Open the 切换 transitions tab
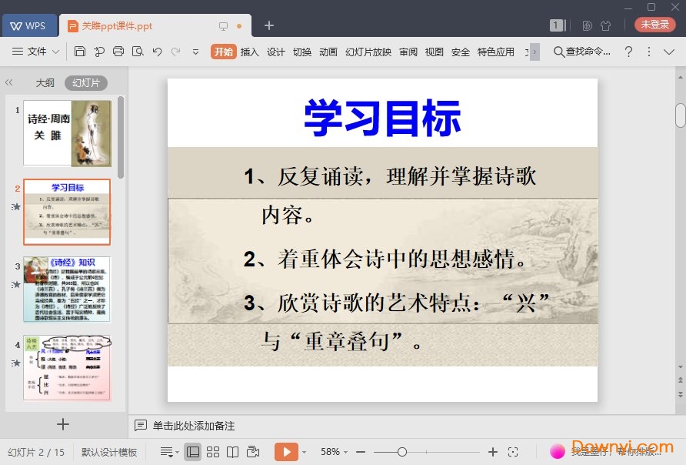 (302, 52)
